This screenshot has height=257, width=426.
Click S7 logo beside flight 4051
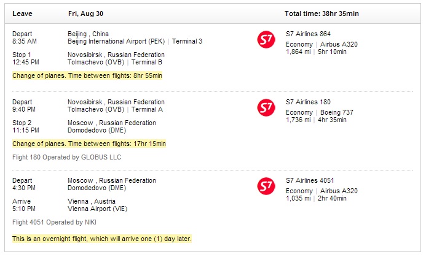tap(266, 186)
